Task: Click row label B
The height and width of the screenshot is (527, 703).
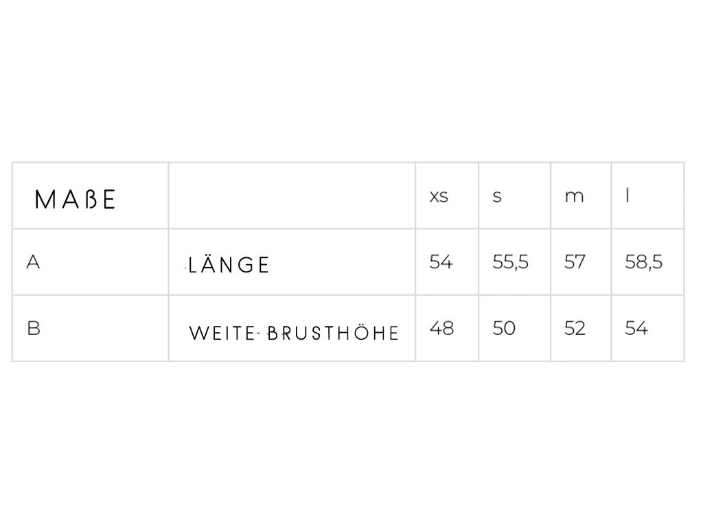Action: click(33, 328)
